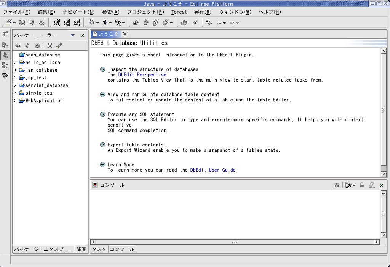
Task: Open the new Java scrapbook page icon
Action: point(156,23)
